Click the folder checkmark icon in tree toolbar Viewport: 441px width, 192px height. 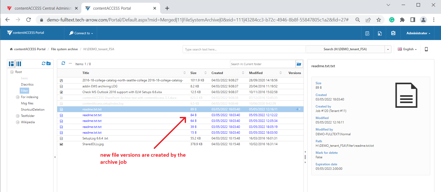tap(49, 64)
